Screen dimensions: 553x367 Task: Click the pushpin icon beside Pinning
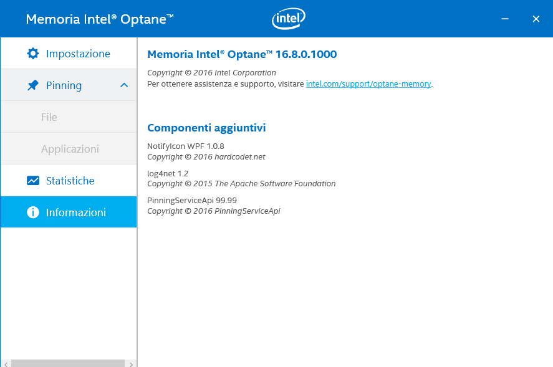pos(33,85)
